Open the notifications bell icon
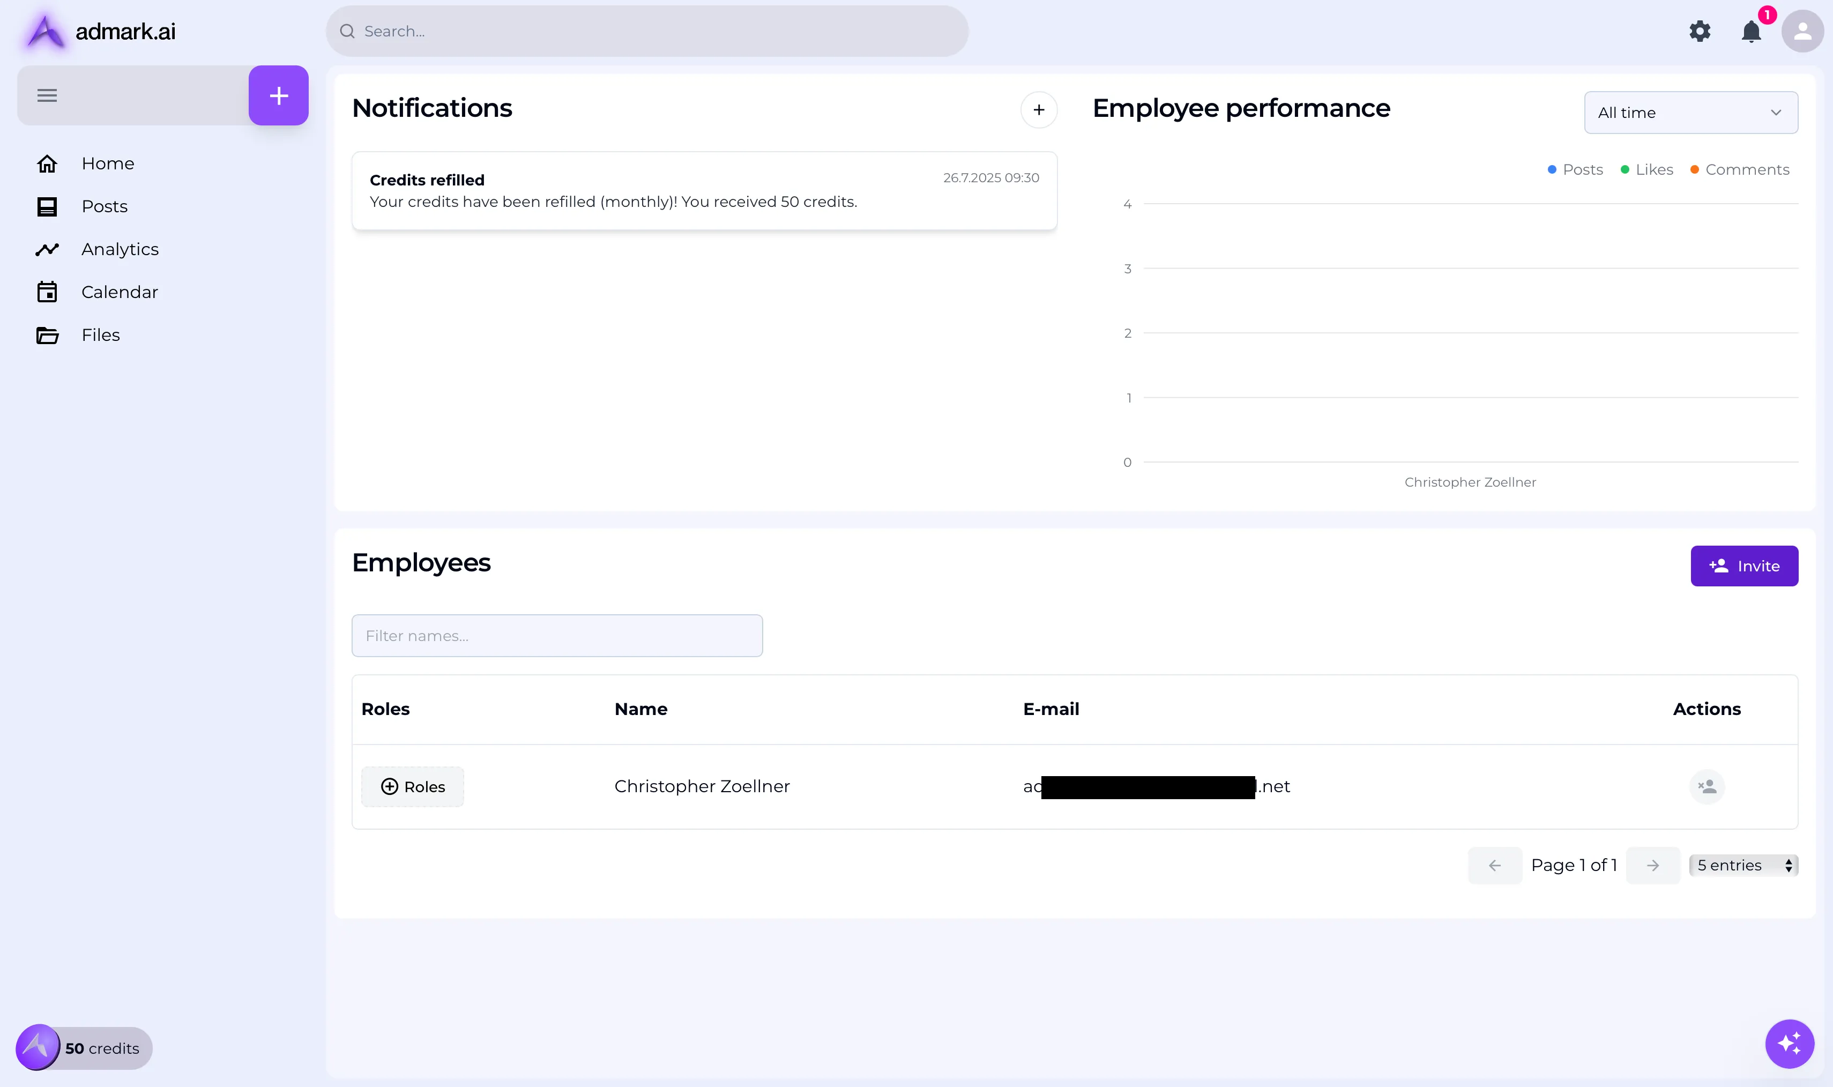Screen dimensions: 1833x1087 pyautogui.click(x=1751, y=32)
